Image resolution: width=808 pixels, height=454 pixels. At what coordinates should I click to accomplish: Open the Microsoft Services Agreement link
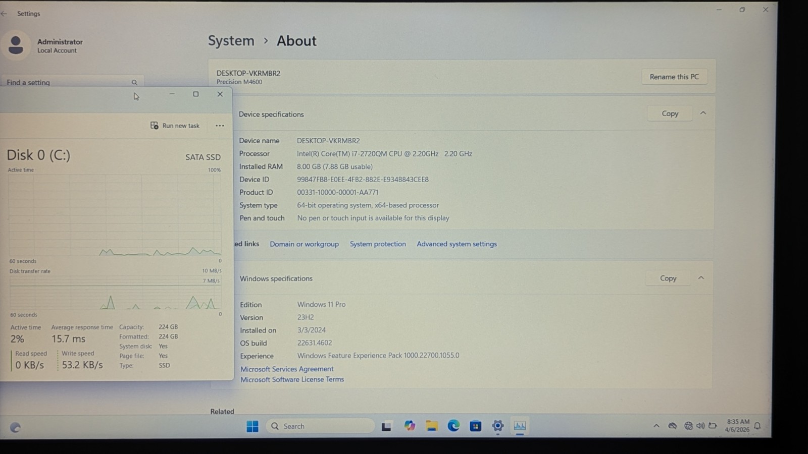click(287, 369)
